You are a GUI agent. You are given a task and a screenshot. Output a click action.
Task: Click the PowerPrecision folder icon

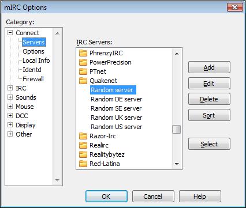(x=83, y=62)
